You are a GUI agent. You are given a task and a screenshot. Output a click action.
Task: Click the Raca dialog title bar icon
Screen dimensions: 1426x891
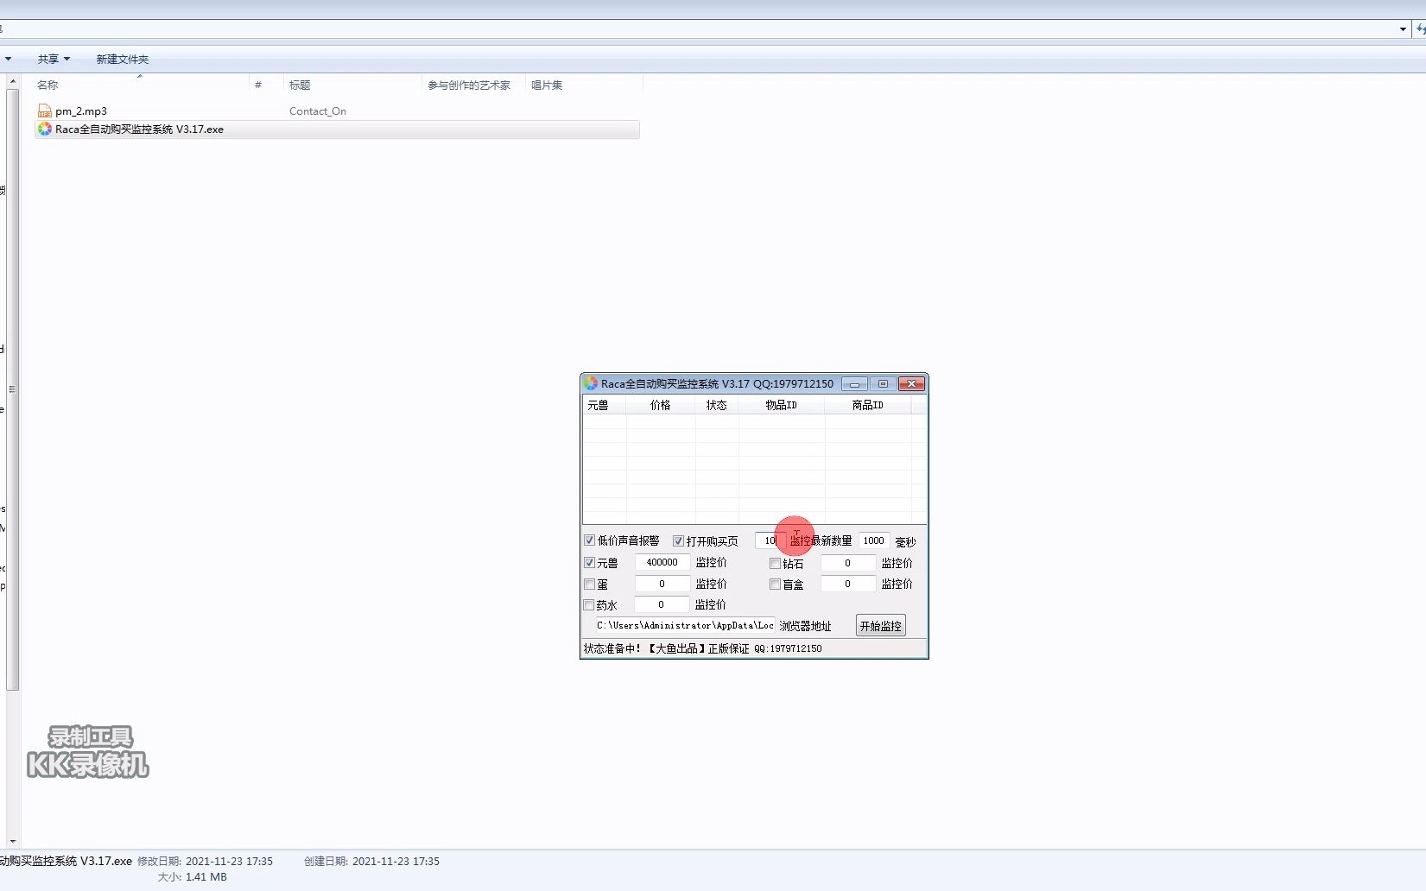click(x=591, y=383)
